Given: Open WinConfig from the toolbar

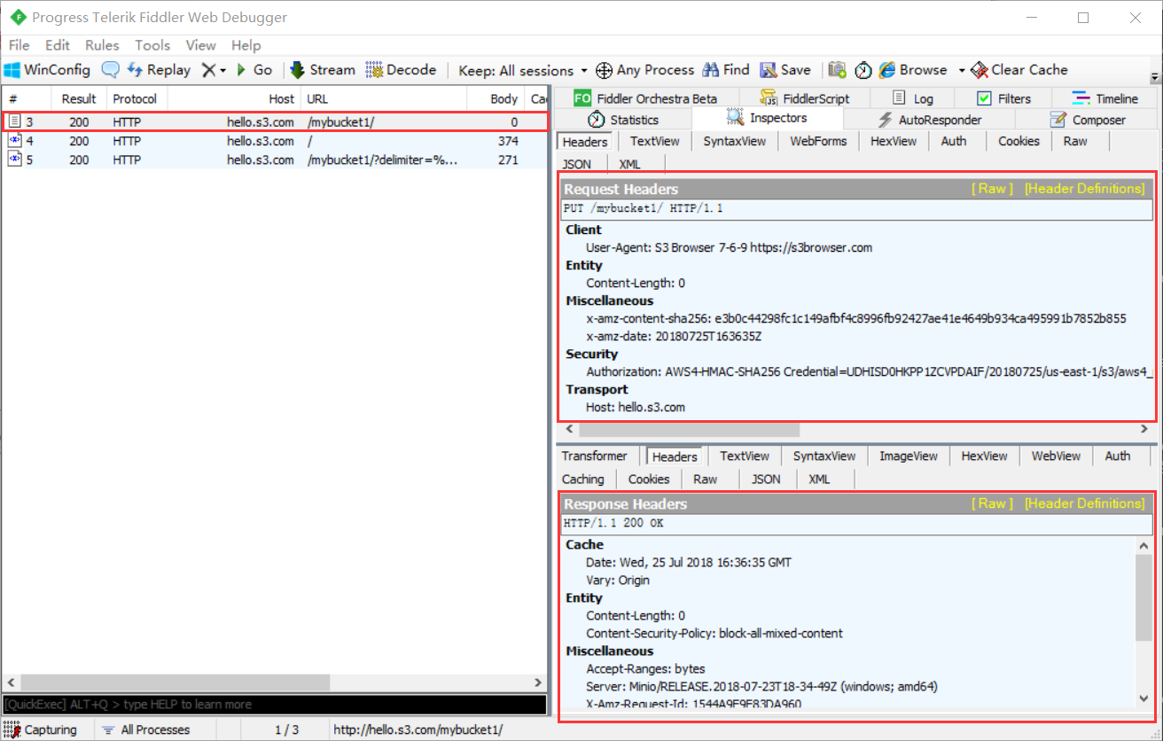Looking at the screenshot, I should point(47,70).
